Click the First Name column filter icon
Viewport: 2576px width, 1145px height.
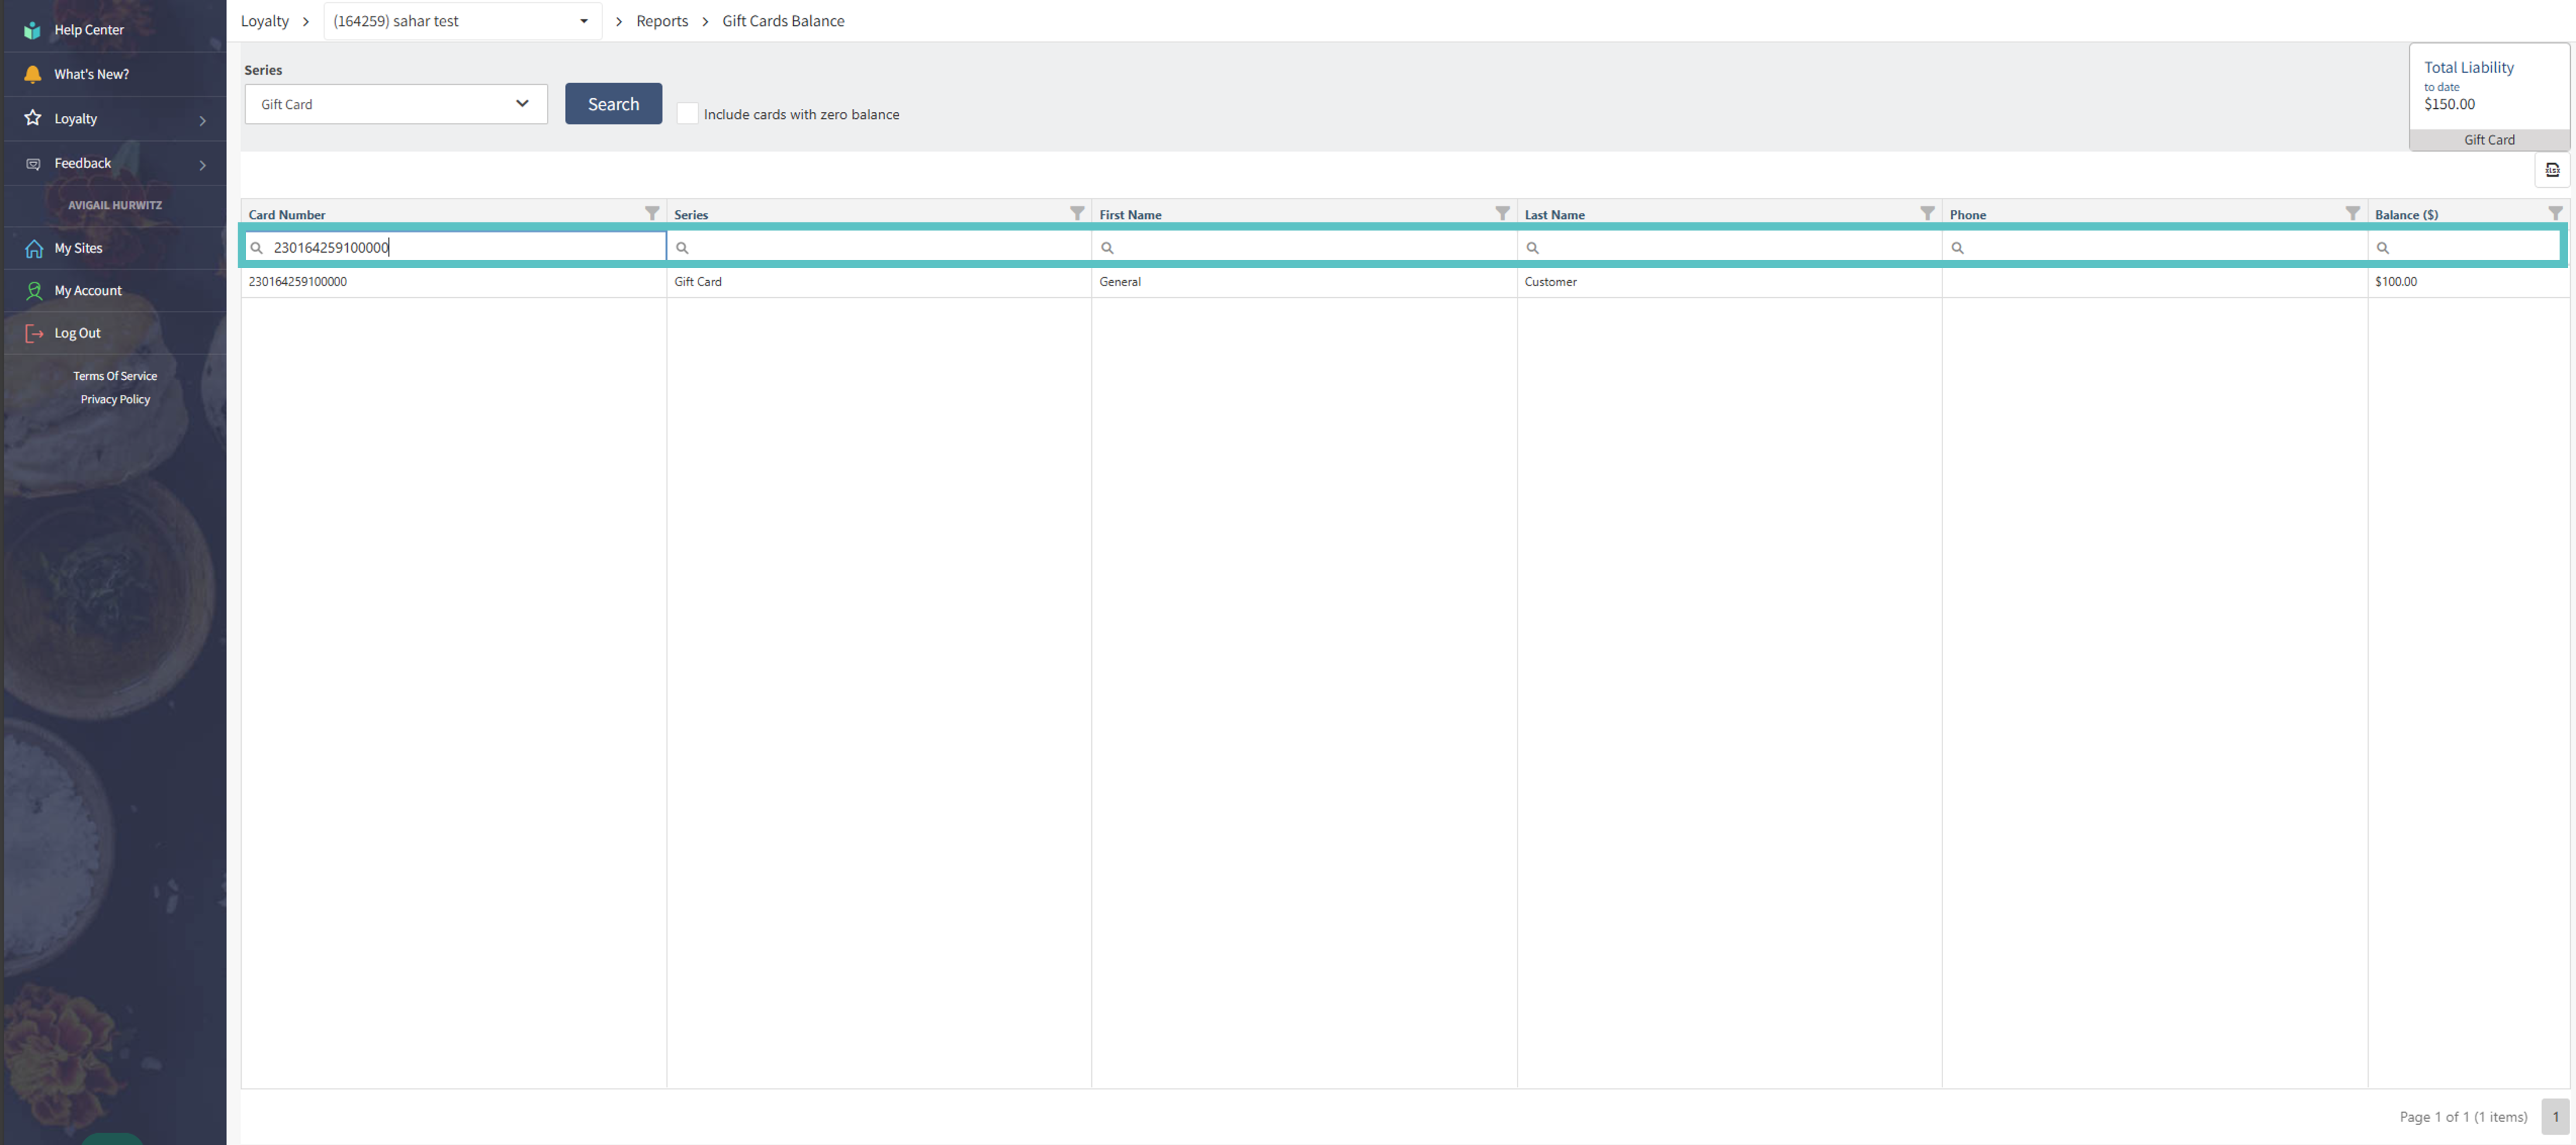click(1502, 213)
